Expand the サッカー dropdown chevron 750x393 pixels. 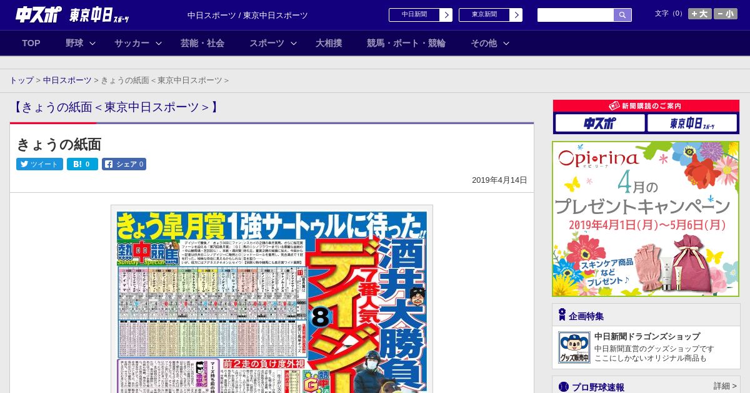(x=159, y=43)
